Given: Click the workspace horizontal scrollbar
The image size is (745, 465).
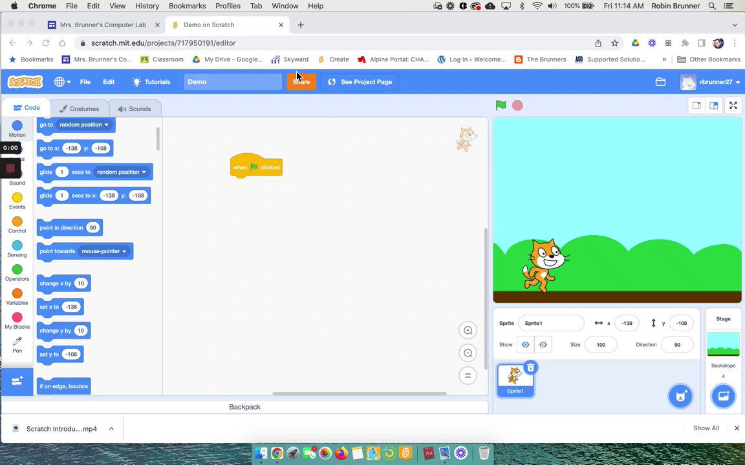Looking at the screenshot, I should [360, 393].
